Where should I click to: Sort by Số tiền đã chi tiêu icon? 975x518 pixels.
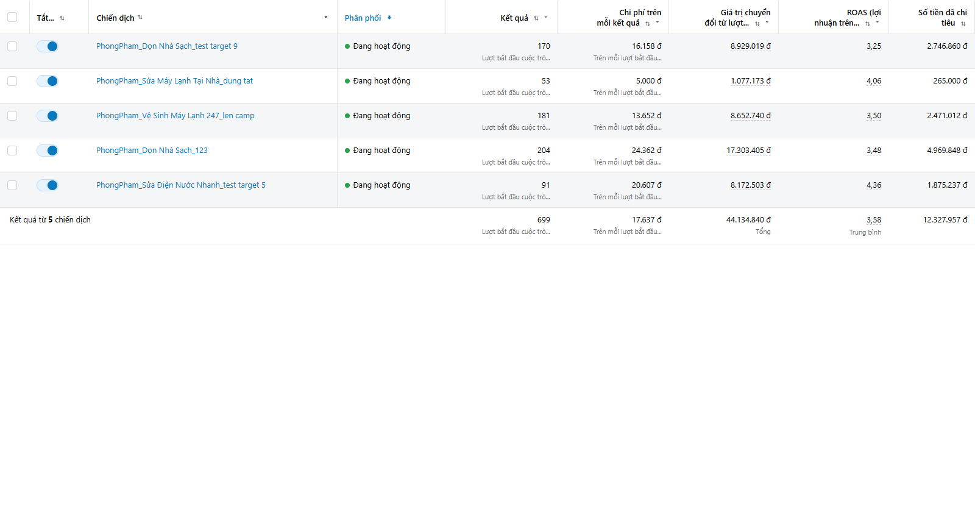963,23
